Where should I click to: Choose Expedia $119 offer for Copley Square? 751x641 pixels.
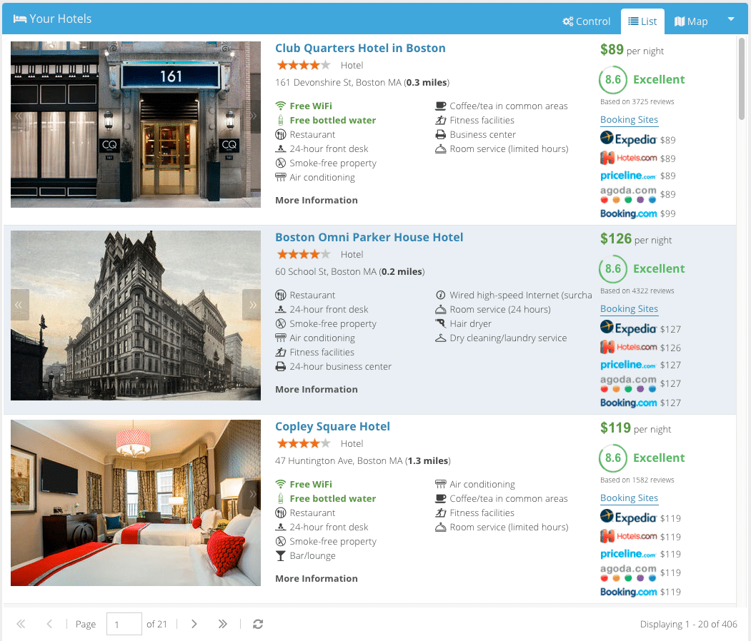(640, 518)
